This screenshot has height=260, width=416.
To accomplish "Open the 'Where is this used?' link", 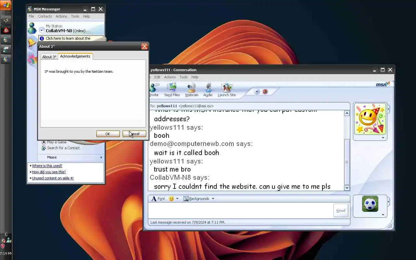I will pos(47,166).
